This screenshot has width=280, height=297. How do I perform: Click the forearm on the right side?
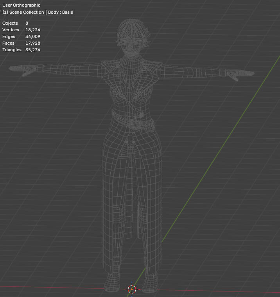pos(203,71)
